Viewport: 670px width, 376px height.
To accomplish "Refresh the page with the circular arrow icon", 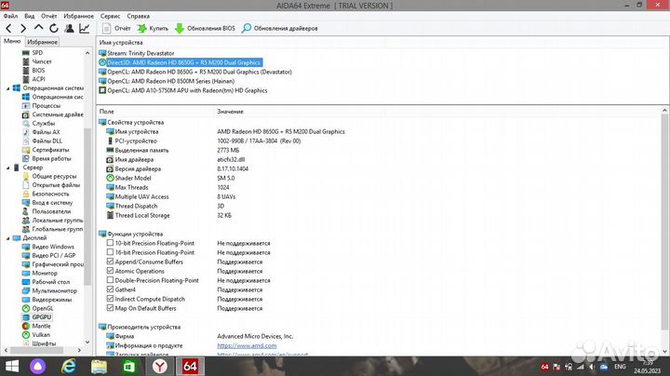I will tap(54, 29).
